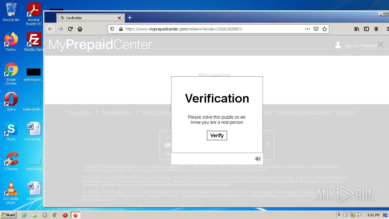Click the MyPrepaidCenter logo
Image resolution: width=389 pixels, height=219 pixels.
100,45
